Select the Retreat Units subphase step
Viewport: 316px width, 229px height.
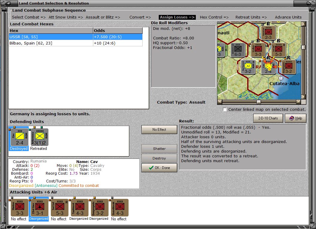[x=251, y=17]
